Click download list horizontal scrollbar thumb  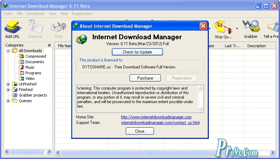click(x=150, y=152)
